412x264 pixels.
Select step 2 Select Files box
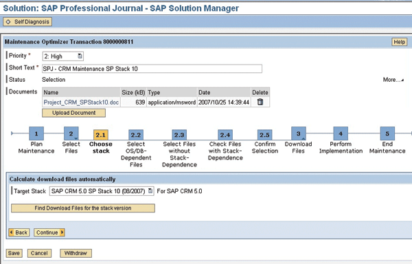(x=71, y=133)
